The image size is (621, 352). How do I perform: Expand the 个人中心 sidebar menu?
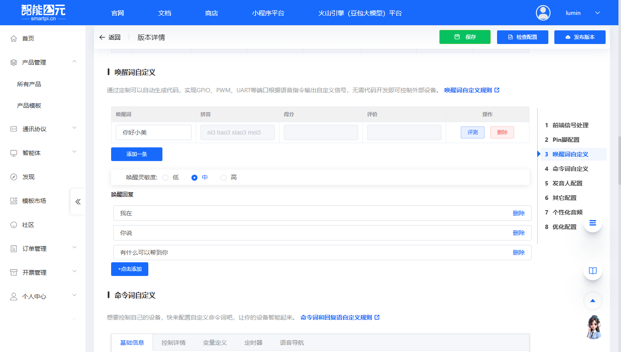pos(74,296)
